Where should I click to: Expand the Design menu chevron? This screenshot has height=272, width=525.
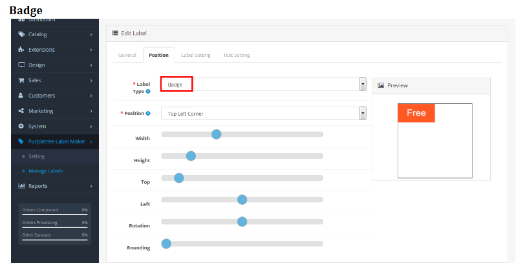(91, 65)
